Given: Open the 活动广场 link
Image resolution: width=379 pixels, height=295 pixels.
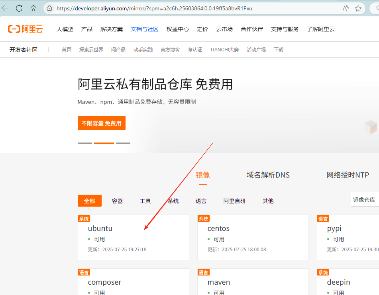Looking at the screenshot, I should tap(256, 50).
